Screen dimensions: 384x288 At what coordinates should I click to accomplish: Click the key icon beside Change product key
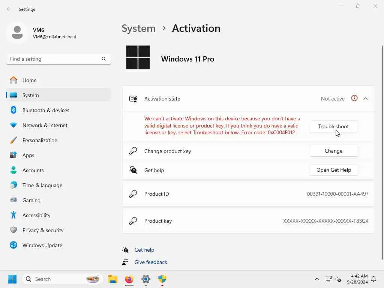[x=133, y=151]
